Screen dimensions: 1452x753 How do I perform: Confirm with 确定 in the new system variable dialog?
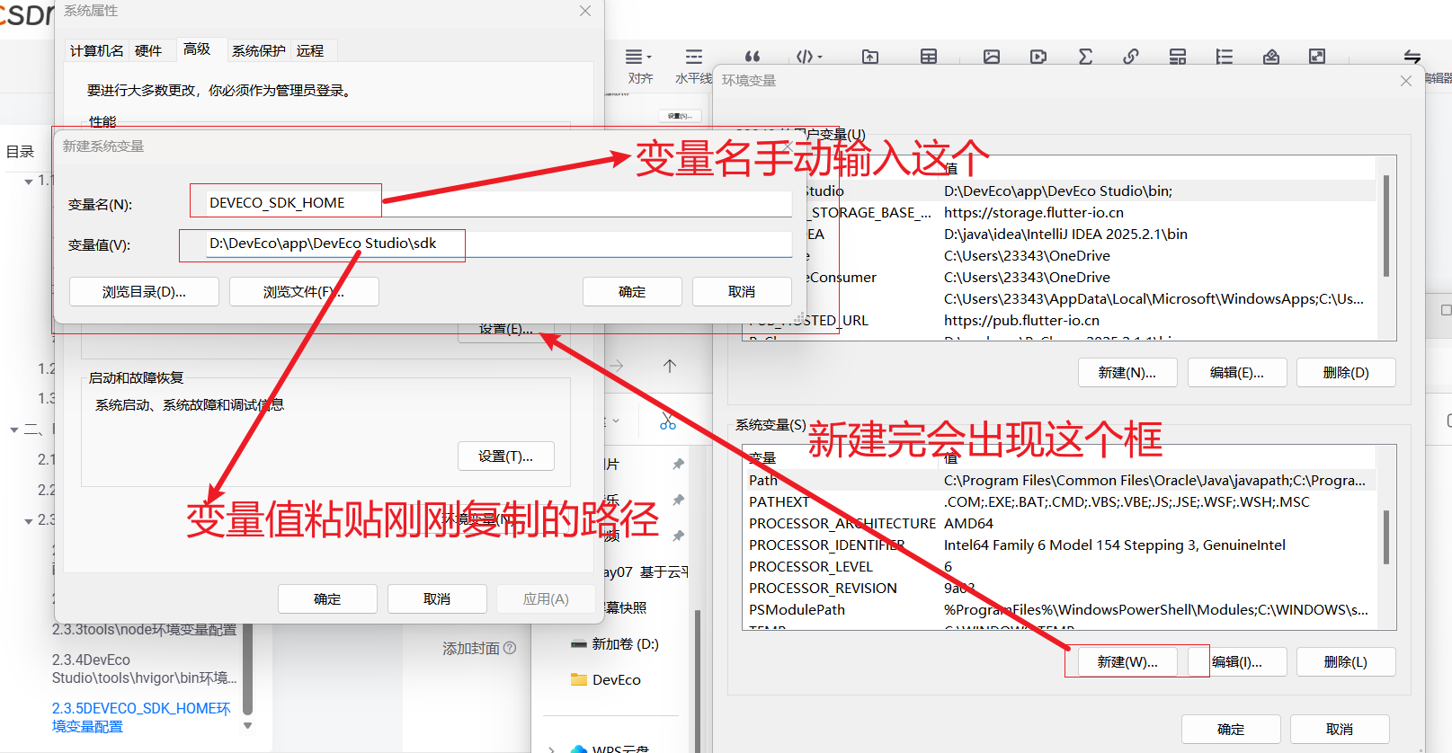[632, 292]
